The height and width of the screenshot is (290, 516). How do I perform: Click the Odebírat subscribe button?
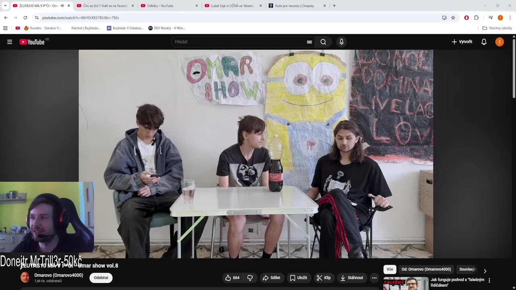(101, 278)
